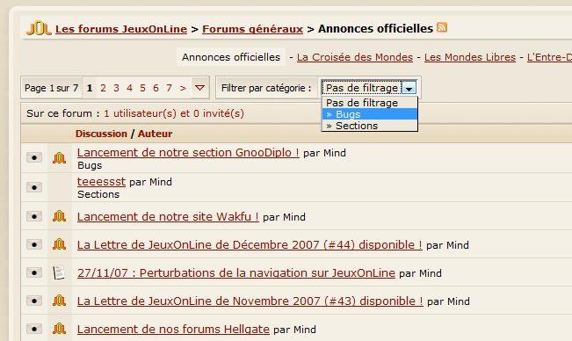Viewport: 572px width, 341px height.
Task: Select the 'Annonces officielles' tab
Action: point(231,57)
